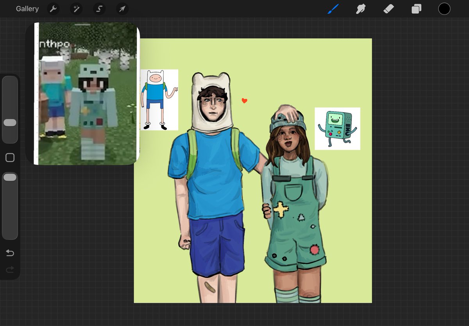Redo the last action
469x326 pixels.
pyautogui.click(x=10, y=269)
